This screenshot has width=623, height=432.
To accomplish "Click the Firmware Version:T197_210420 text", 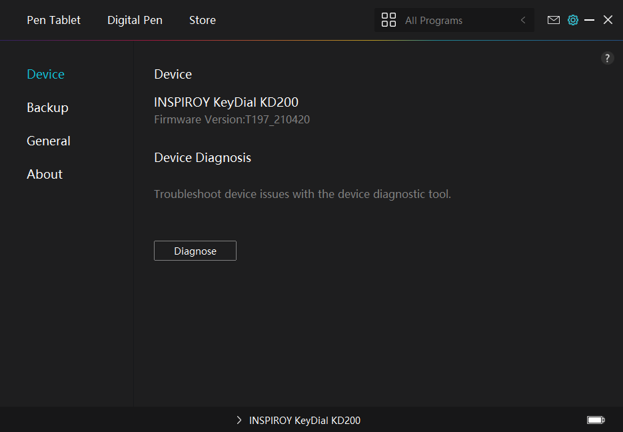I will [x=232, y=119].
